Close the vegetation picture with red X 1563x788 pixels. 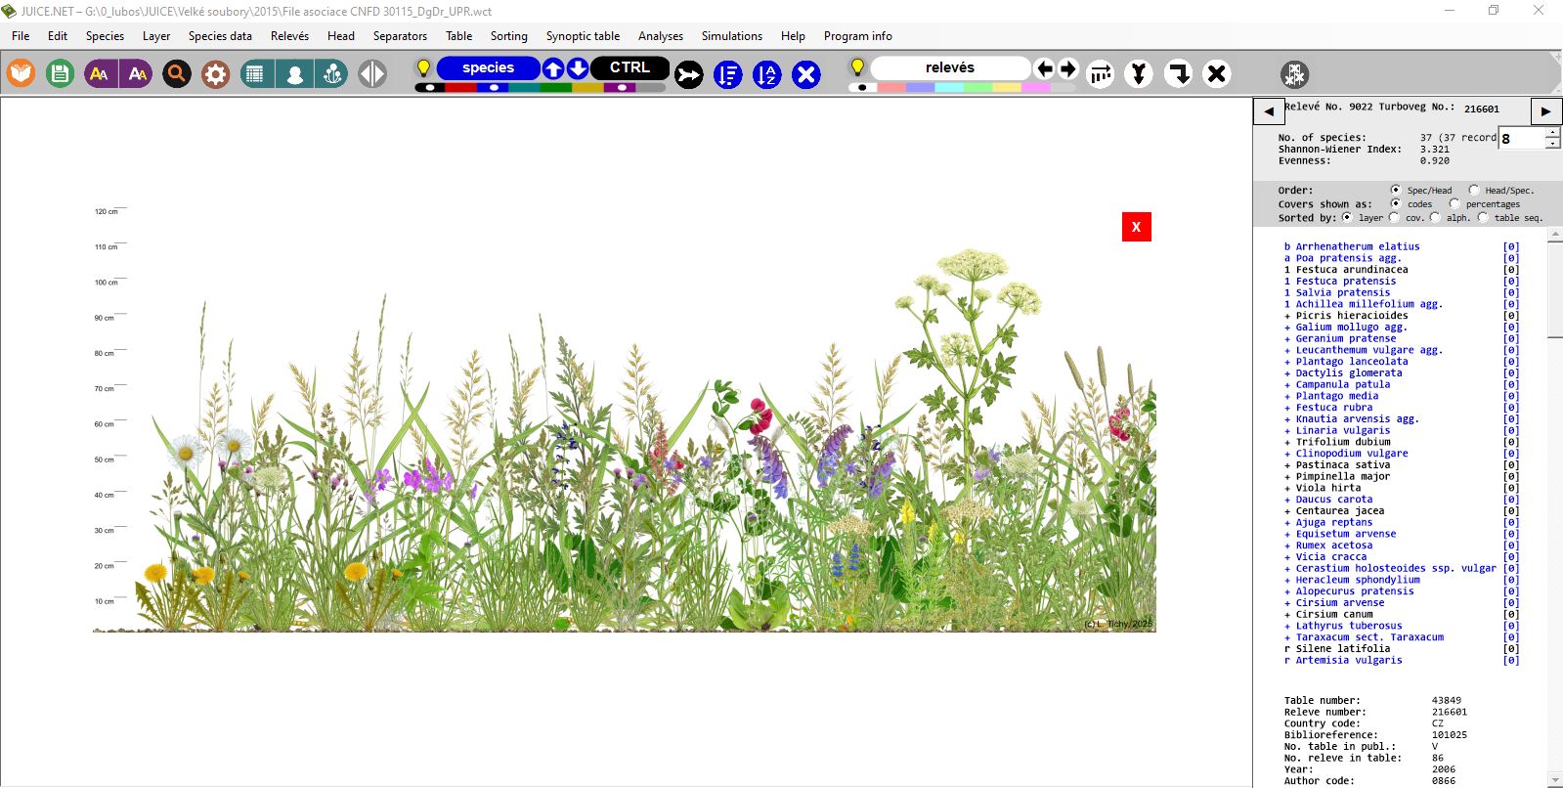click(1136, 227)
